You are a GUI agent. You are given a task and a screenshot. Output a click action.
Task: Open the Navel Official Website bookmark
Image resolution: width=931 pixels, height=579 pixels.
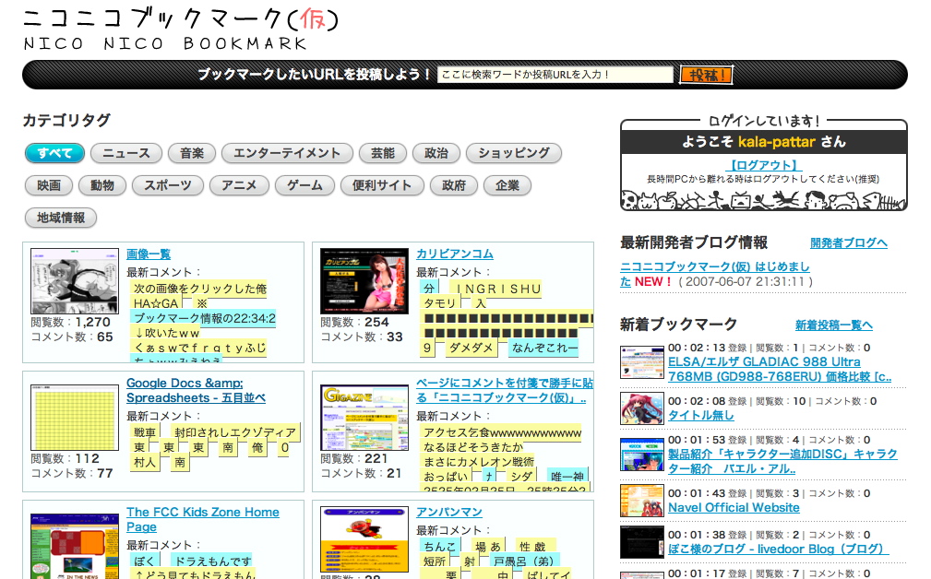[734, 508]
